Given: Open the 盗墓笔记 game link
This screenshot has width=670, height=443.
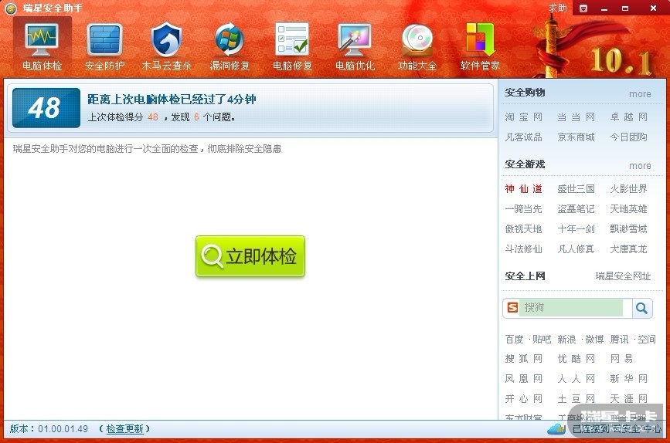Looking at the screenshot, I should 576,208.
